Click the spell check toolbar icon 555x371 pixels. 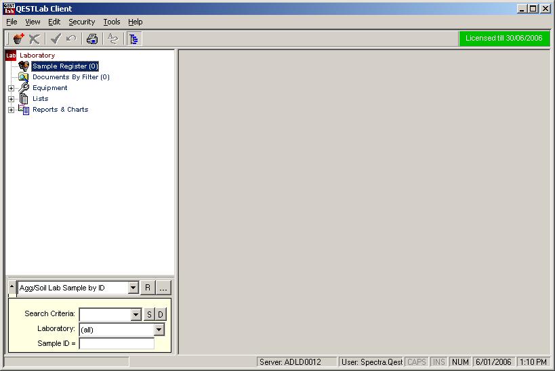click(x=112, y=39)
